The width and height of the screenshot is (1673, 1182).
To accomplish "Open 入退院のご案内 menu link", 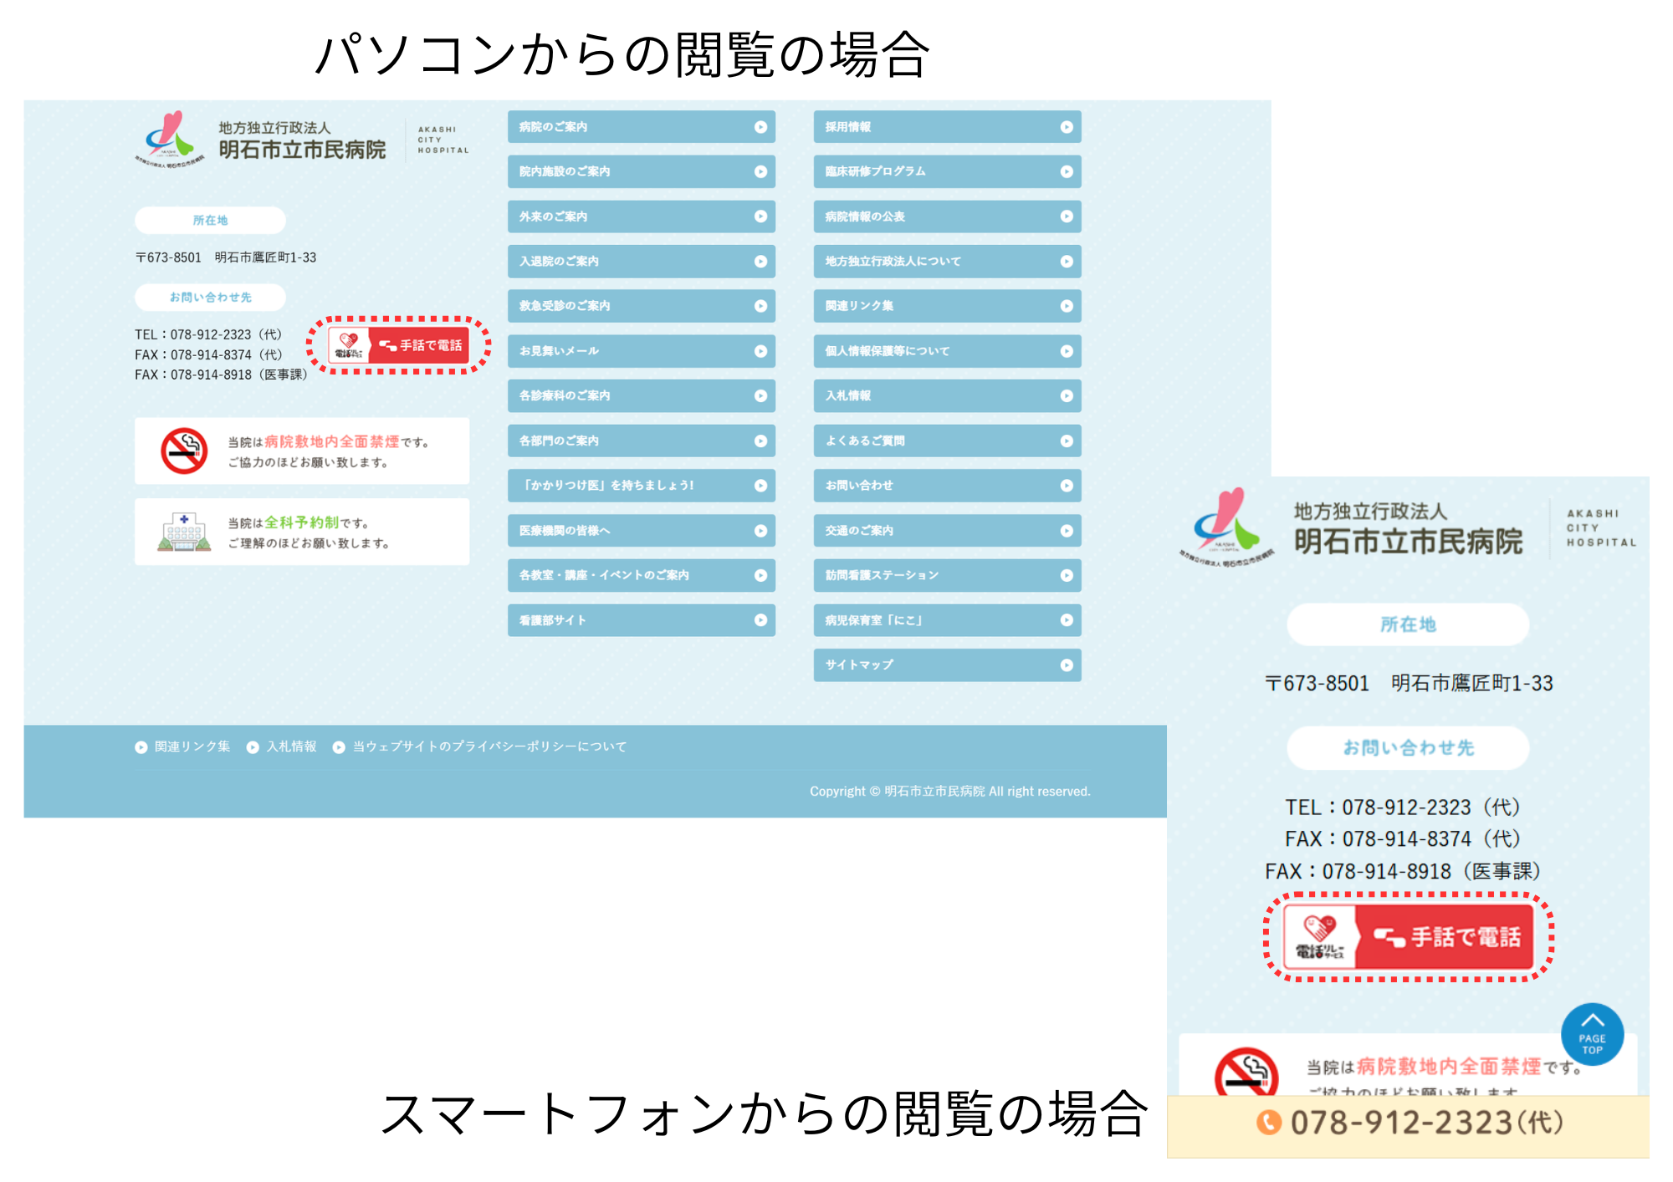I will [x=641, y=262].
